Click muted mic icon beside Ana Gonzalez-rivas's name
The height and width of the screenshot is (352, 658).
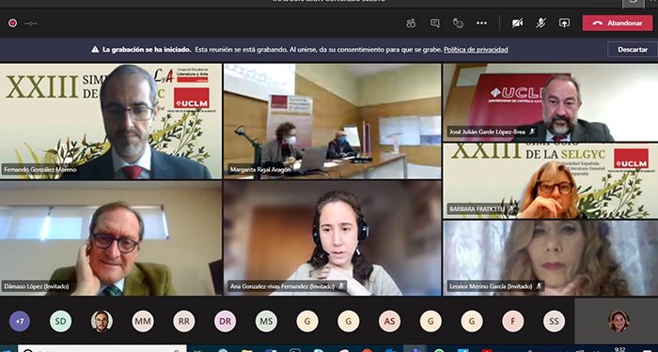click(341, 286)
